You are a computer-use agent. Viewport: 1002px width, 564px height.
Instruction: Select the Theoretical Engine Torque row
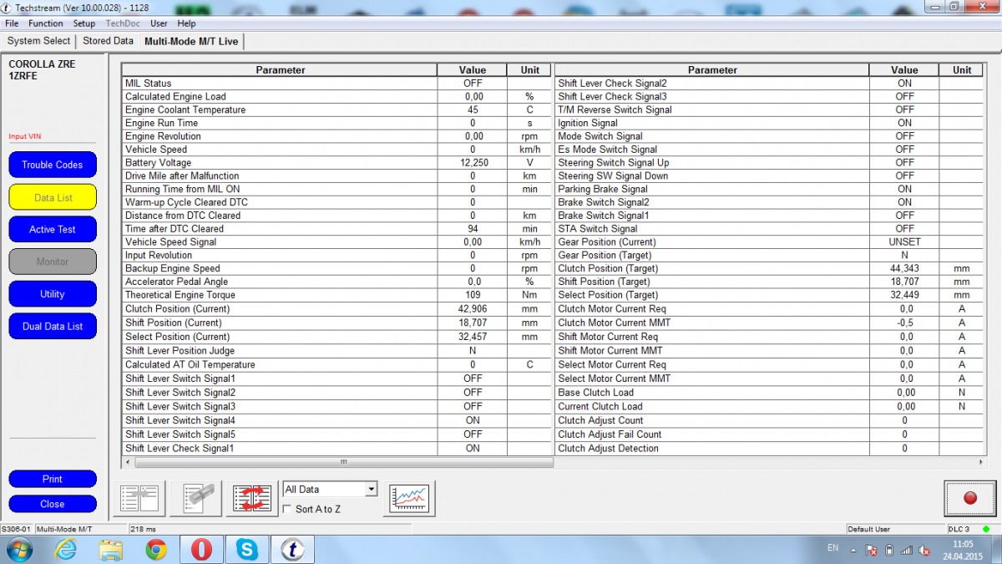tap(337, 295)
